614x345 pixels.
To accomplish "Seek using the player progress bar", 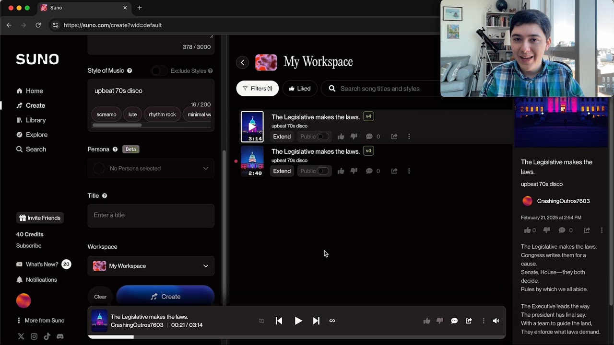I will point(296,337).
